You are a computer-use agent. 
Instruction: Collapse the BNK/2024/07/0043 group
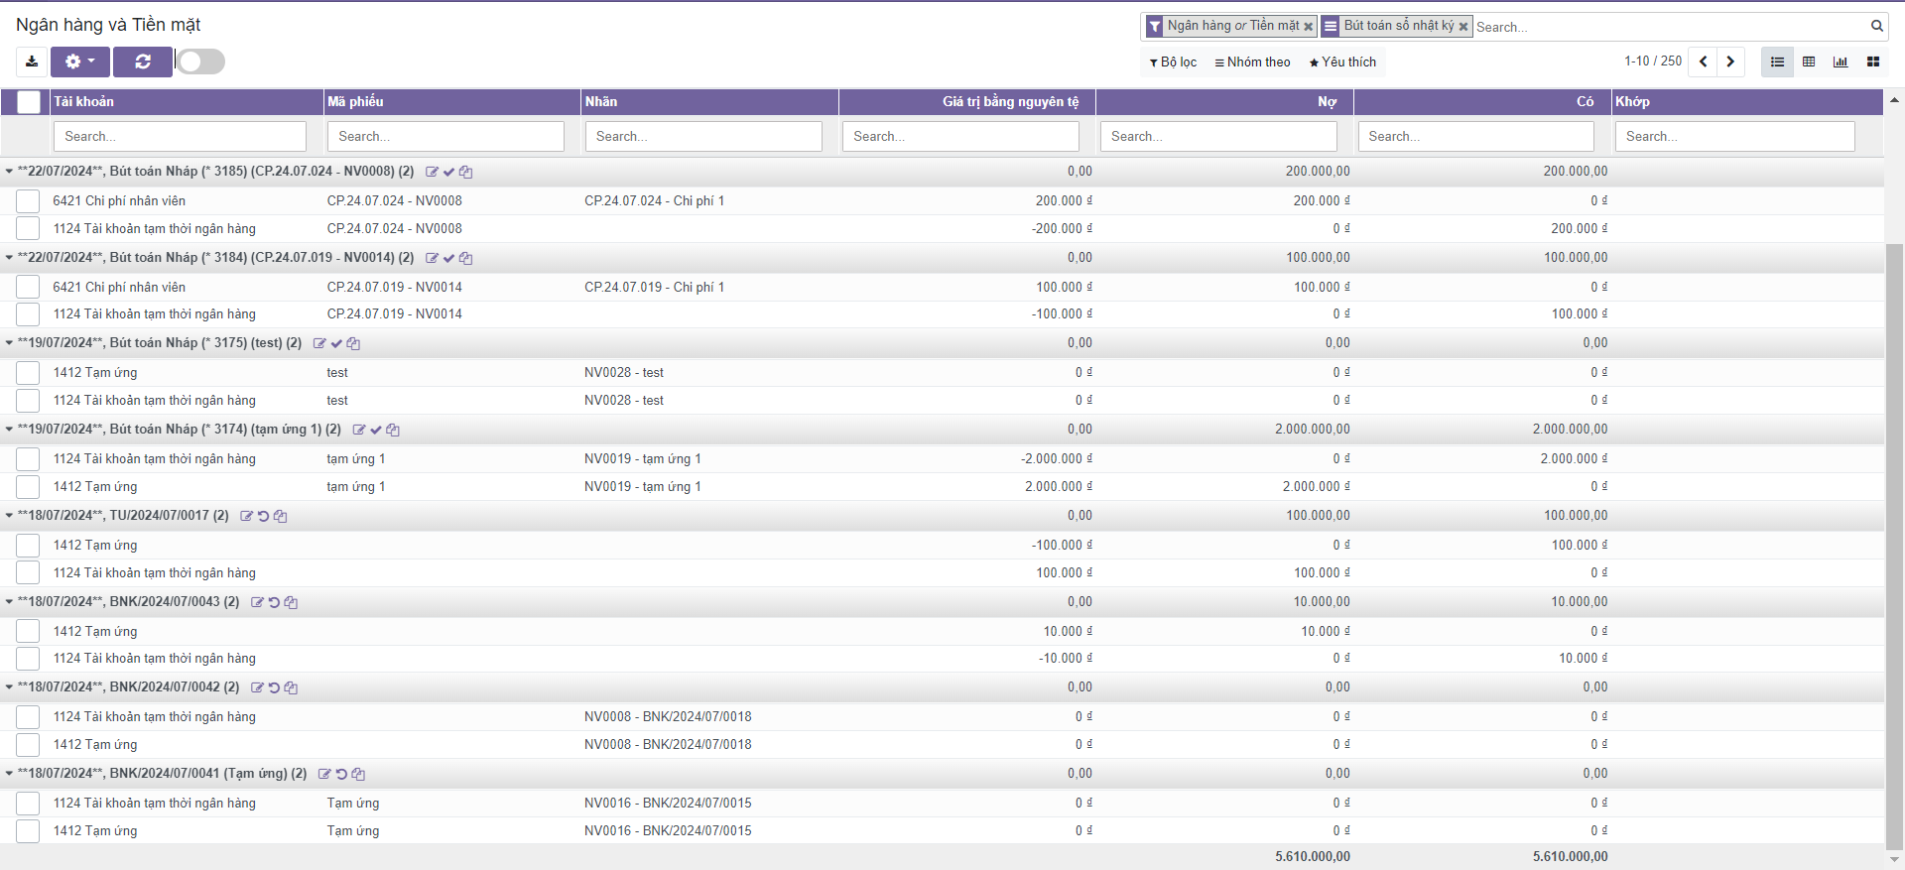click(x=10, y=602)
